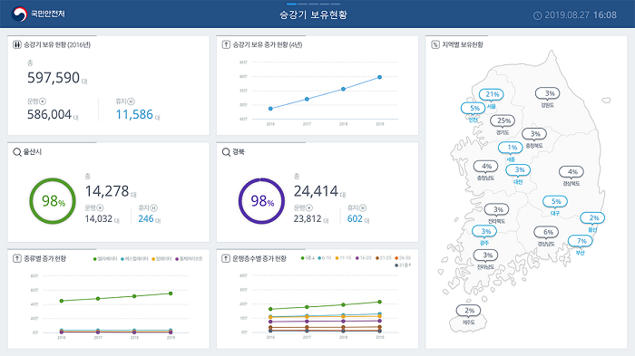Click the magnifier icon next to 울산시
Image resolution: width=635 pixels, height=356 pixels.
click(17, 152)
